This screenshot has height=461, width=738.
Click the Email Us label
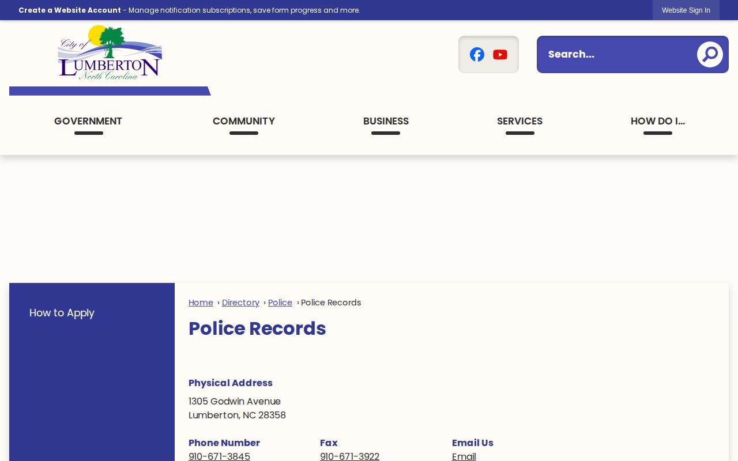[x=473, y=443]
